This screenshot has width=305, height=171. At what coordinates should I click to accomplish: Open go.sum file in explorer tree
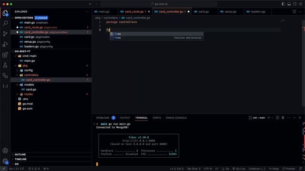click(x=51, y=109)
